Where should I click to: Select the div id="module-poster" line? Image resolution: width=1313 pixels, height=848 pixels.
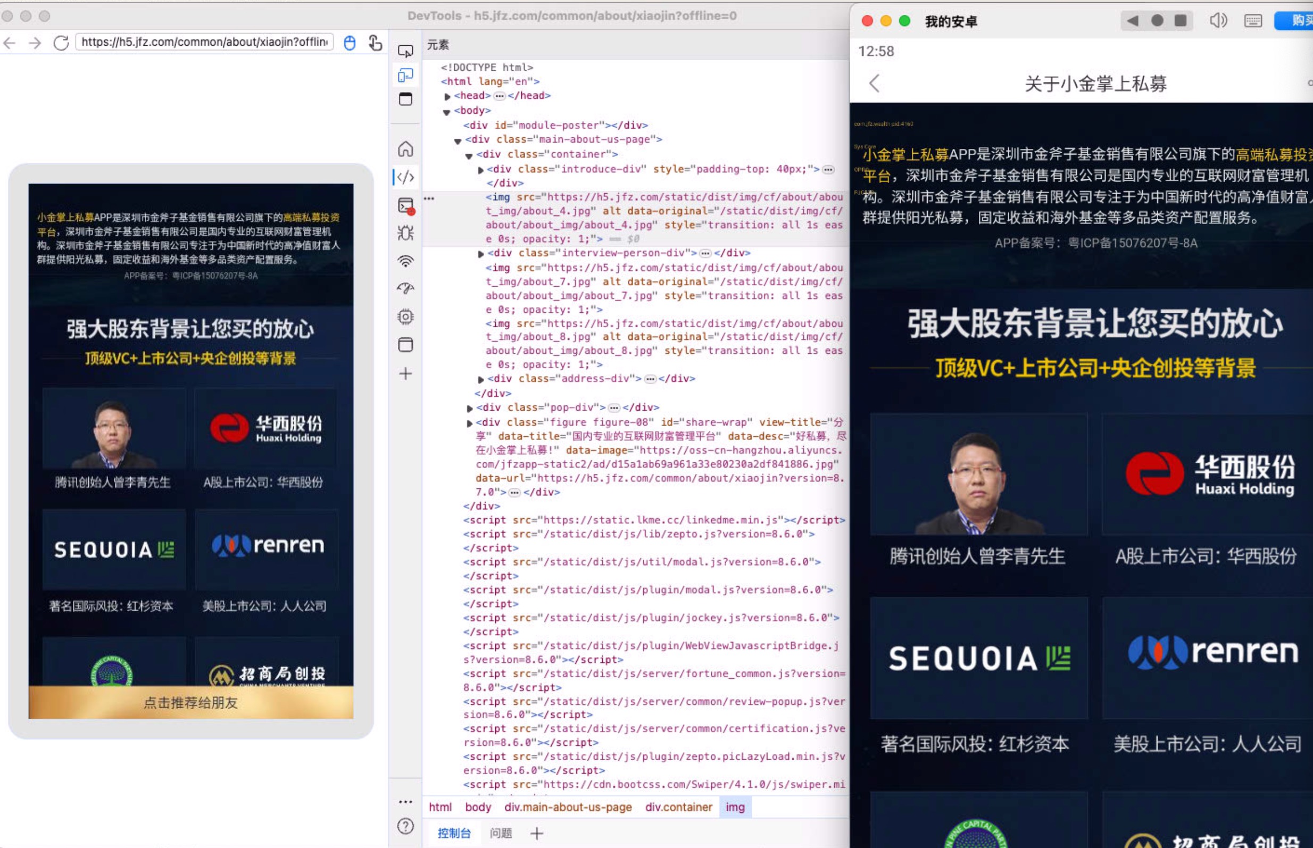point(555,126)
